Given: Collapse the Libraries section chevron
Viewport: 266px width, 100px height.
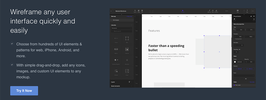Looking at the screenshot, I should pyautogui.click(x=131, y=25).
